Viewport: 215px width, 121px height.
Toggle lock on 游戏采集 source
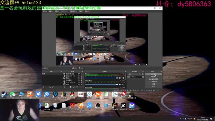(x=81, y=80)
